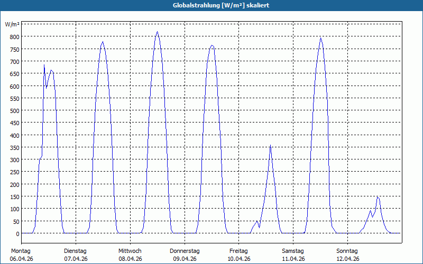Click Tuesday's radiation peak near 775
The width and height of the screenshot is (423, 264).
103,42
